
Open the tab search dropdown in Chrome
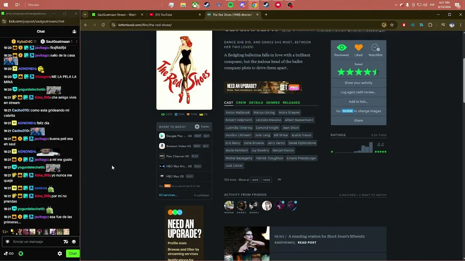[x=85, y=15]
